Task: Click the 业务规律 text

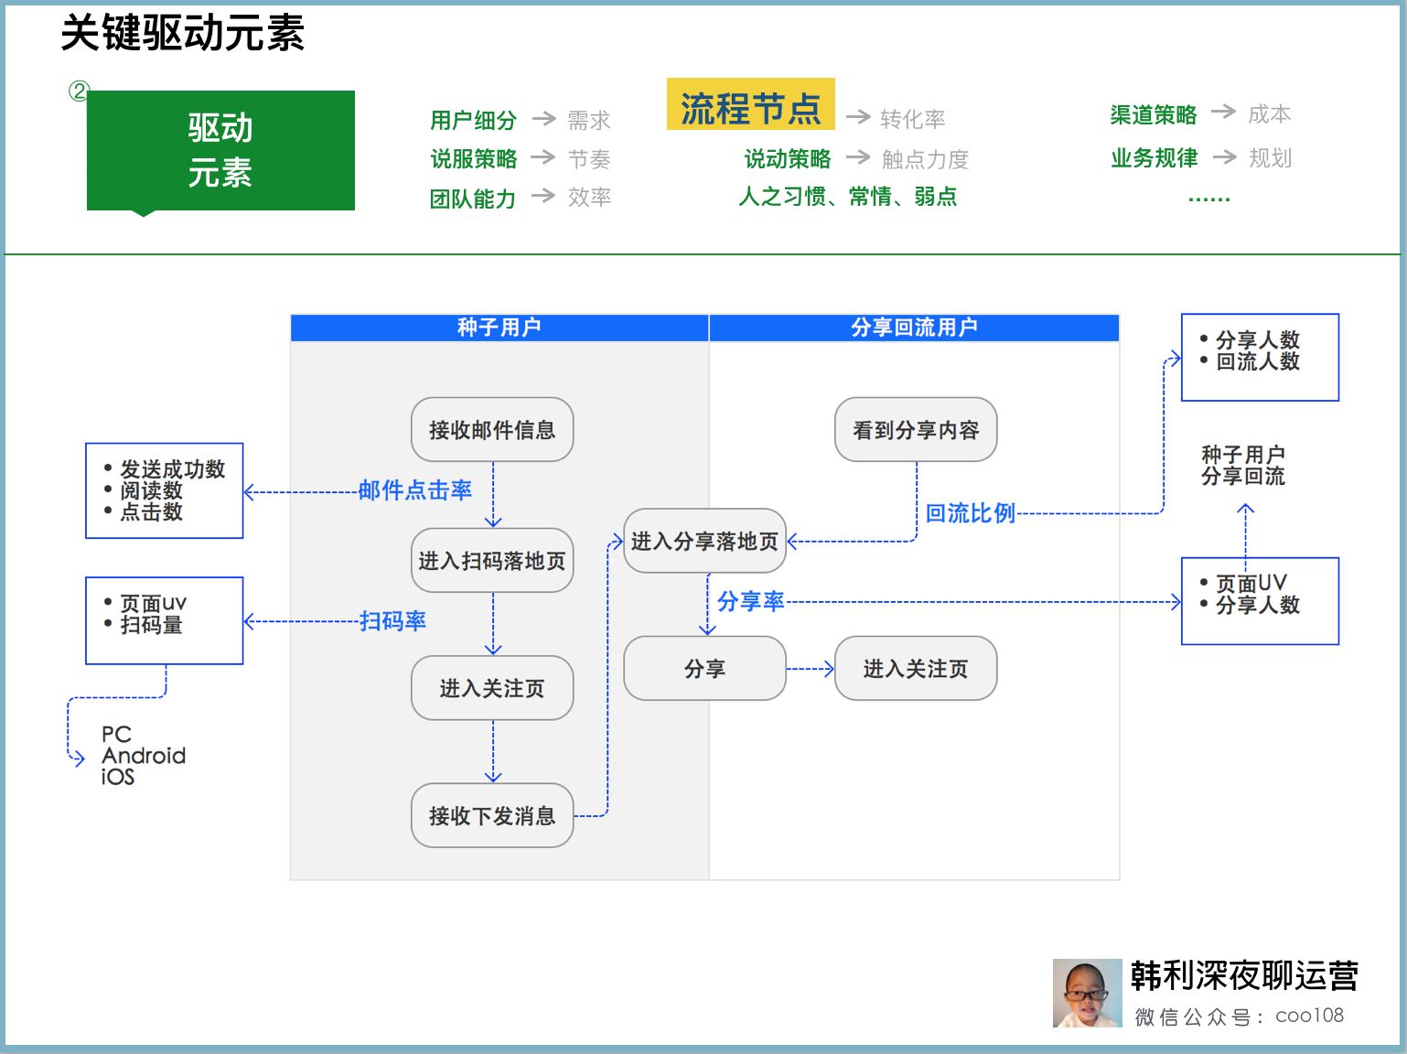Action: pos(1154,157)
